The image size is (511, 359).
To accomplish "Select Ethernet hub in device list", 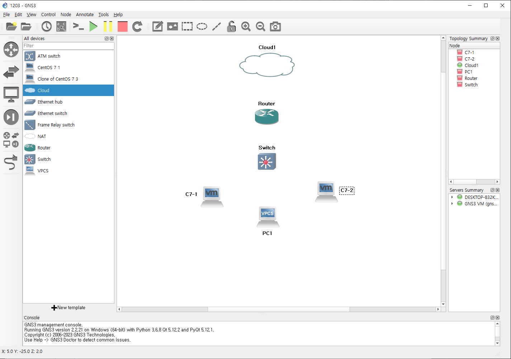I will click(68, 102).
